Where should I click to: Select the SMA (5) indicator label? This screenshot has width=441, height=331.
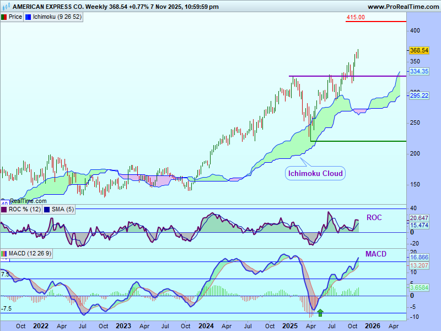pos(61,210)
